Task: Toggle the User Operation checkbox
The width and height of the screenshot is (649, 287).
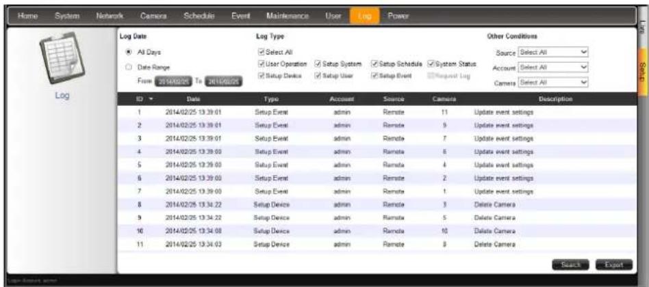Action: 261,64
